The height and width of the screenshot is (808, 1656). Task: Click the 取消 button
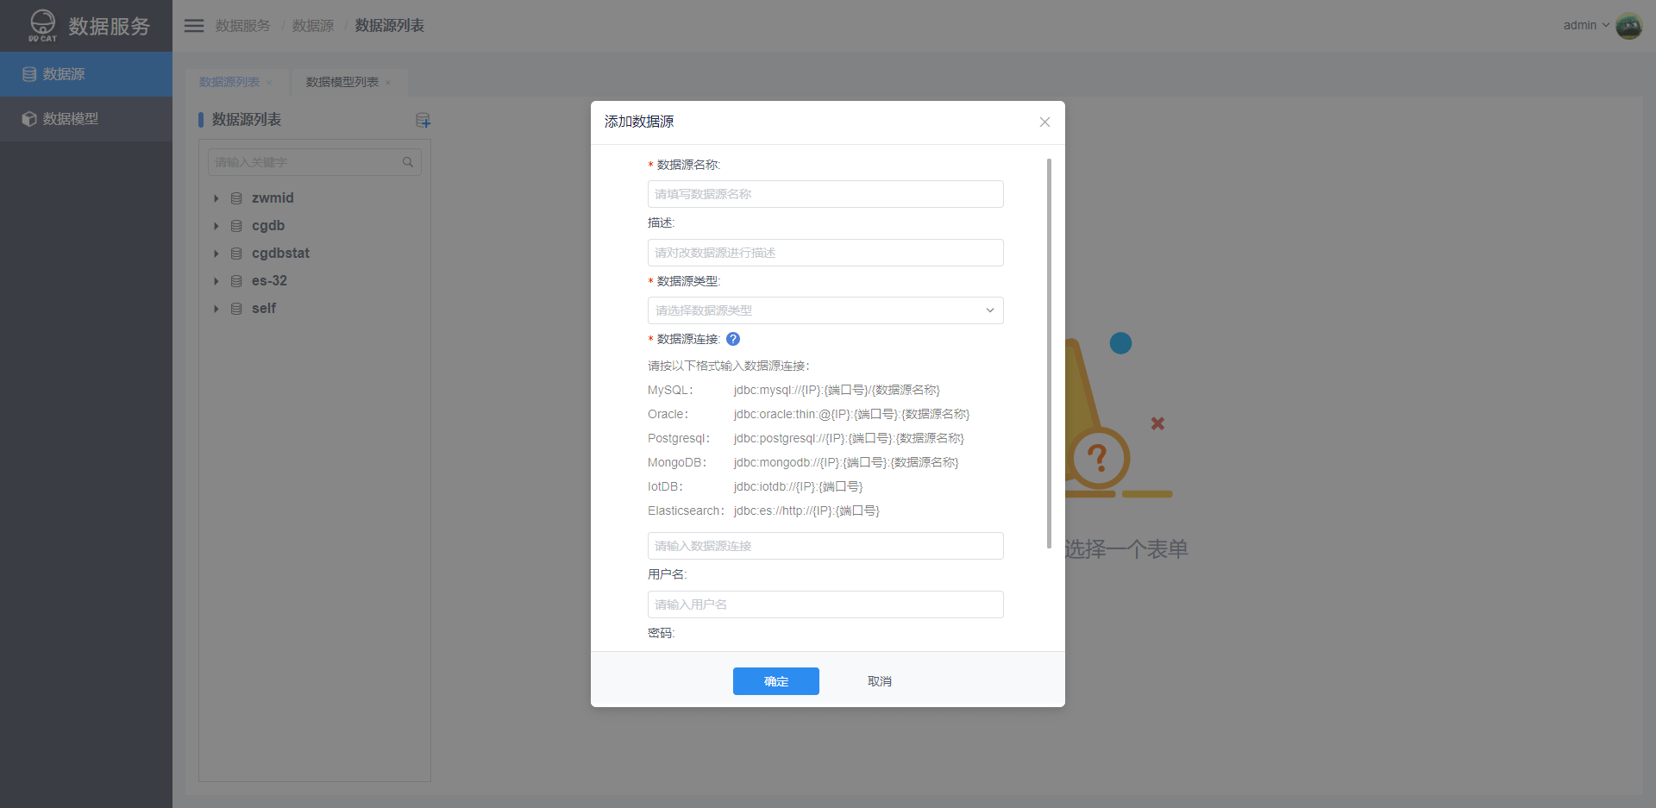(880, 681)
